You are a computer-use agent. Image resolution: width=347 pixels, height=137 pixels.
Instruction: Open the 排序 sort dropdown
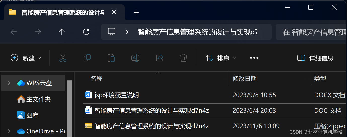[x=220, y=58]
